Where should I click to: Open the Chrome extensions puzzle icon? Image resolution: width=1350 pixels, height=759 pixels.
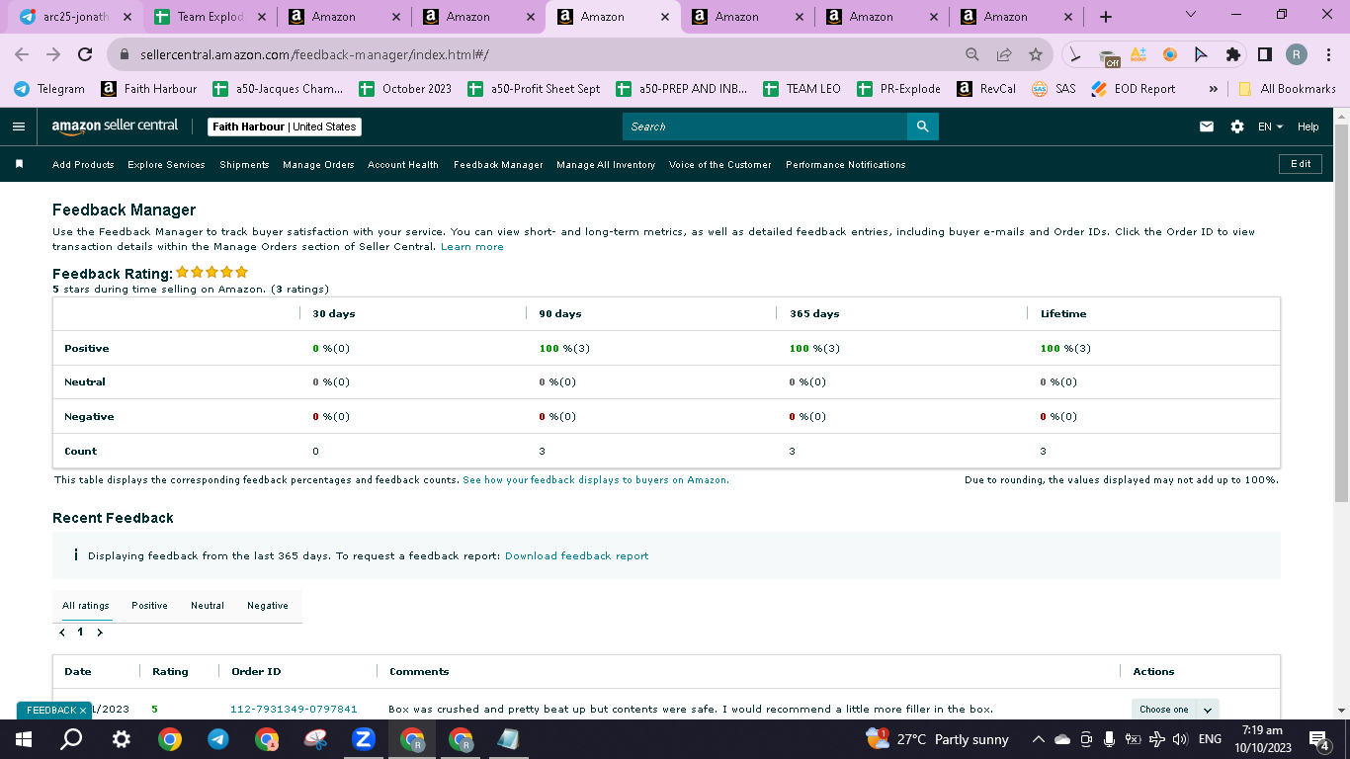(1232, 54)
